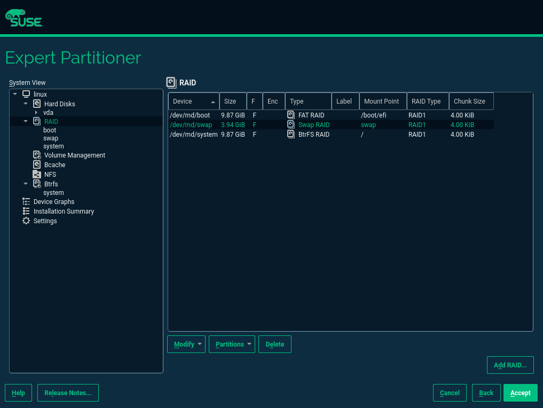Open the Partitions dropdown button

click(232, 344)
